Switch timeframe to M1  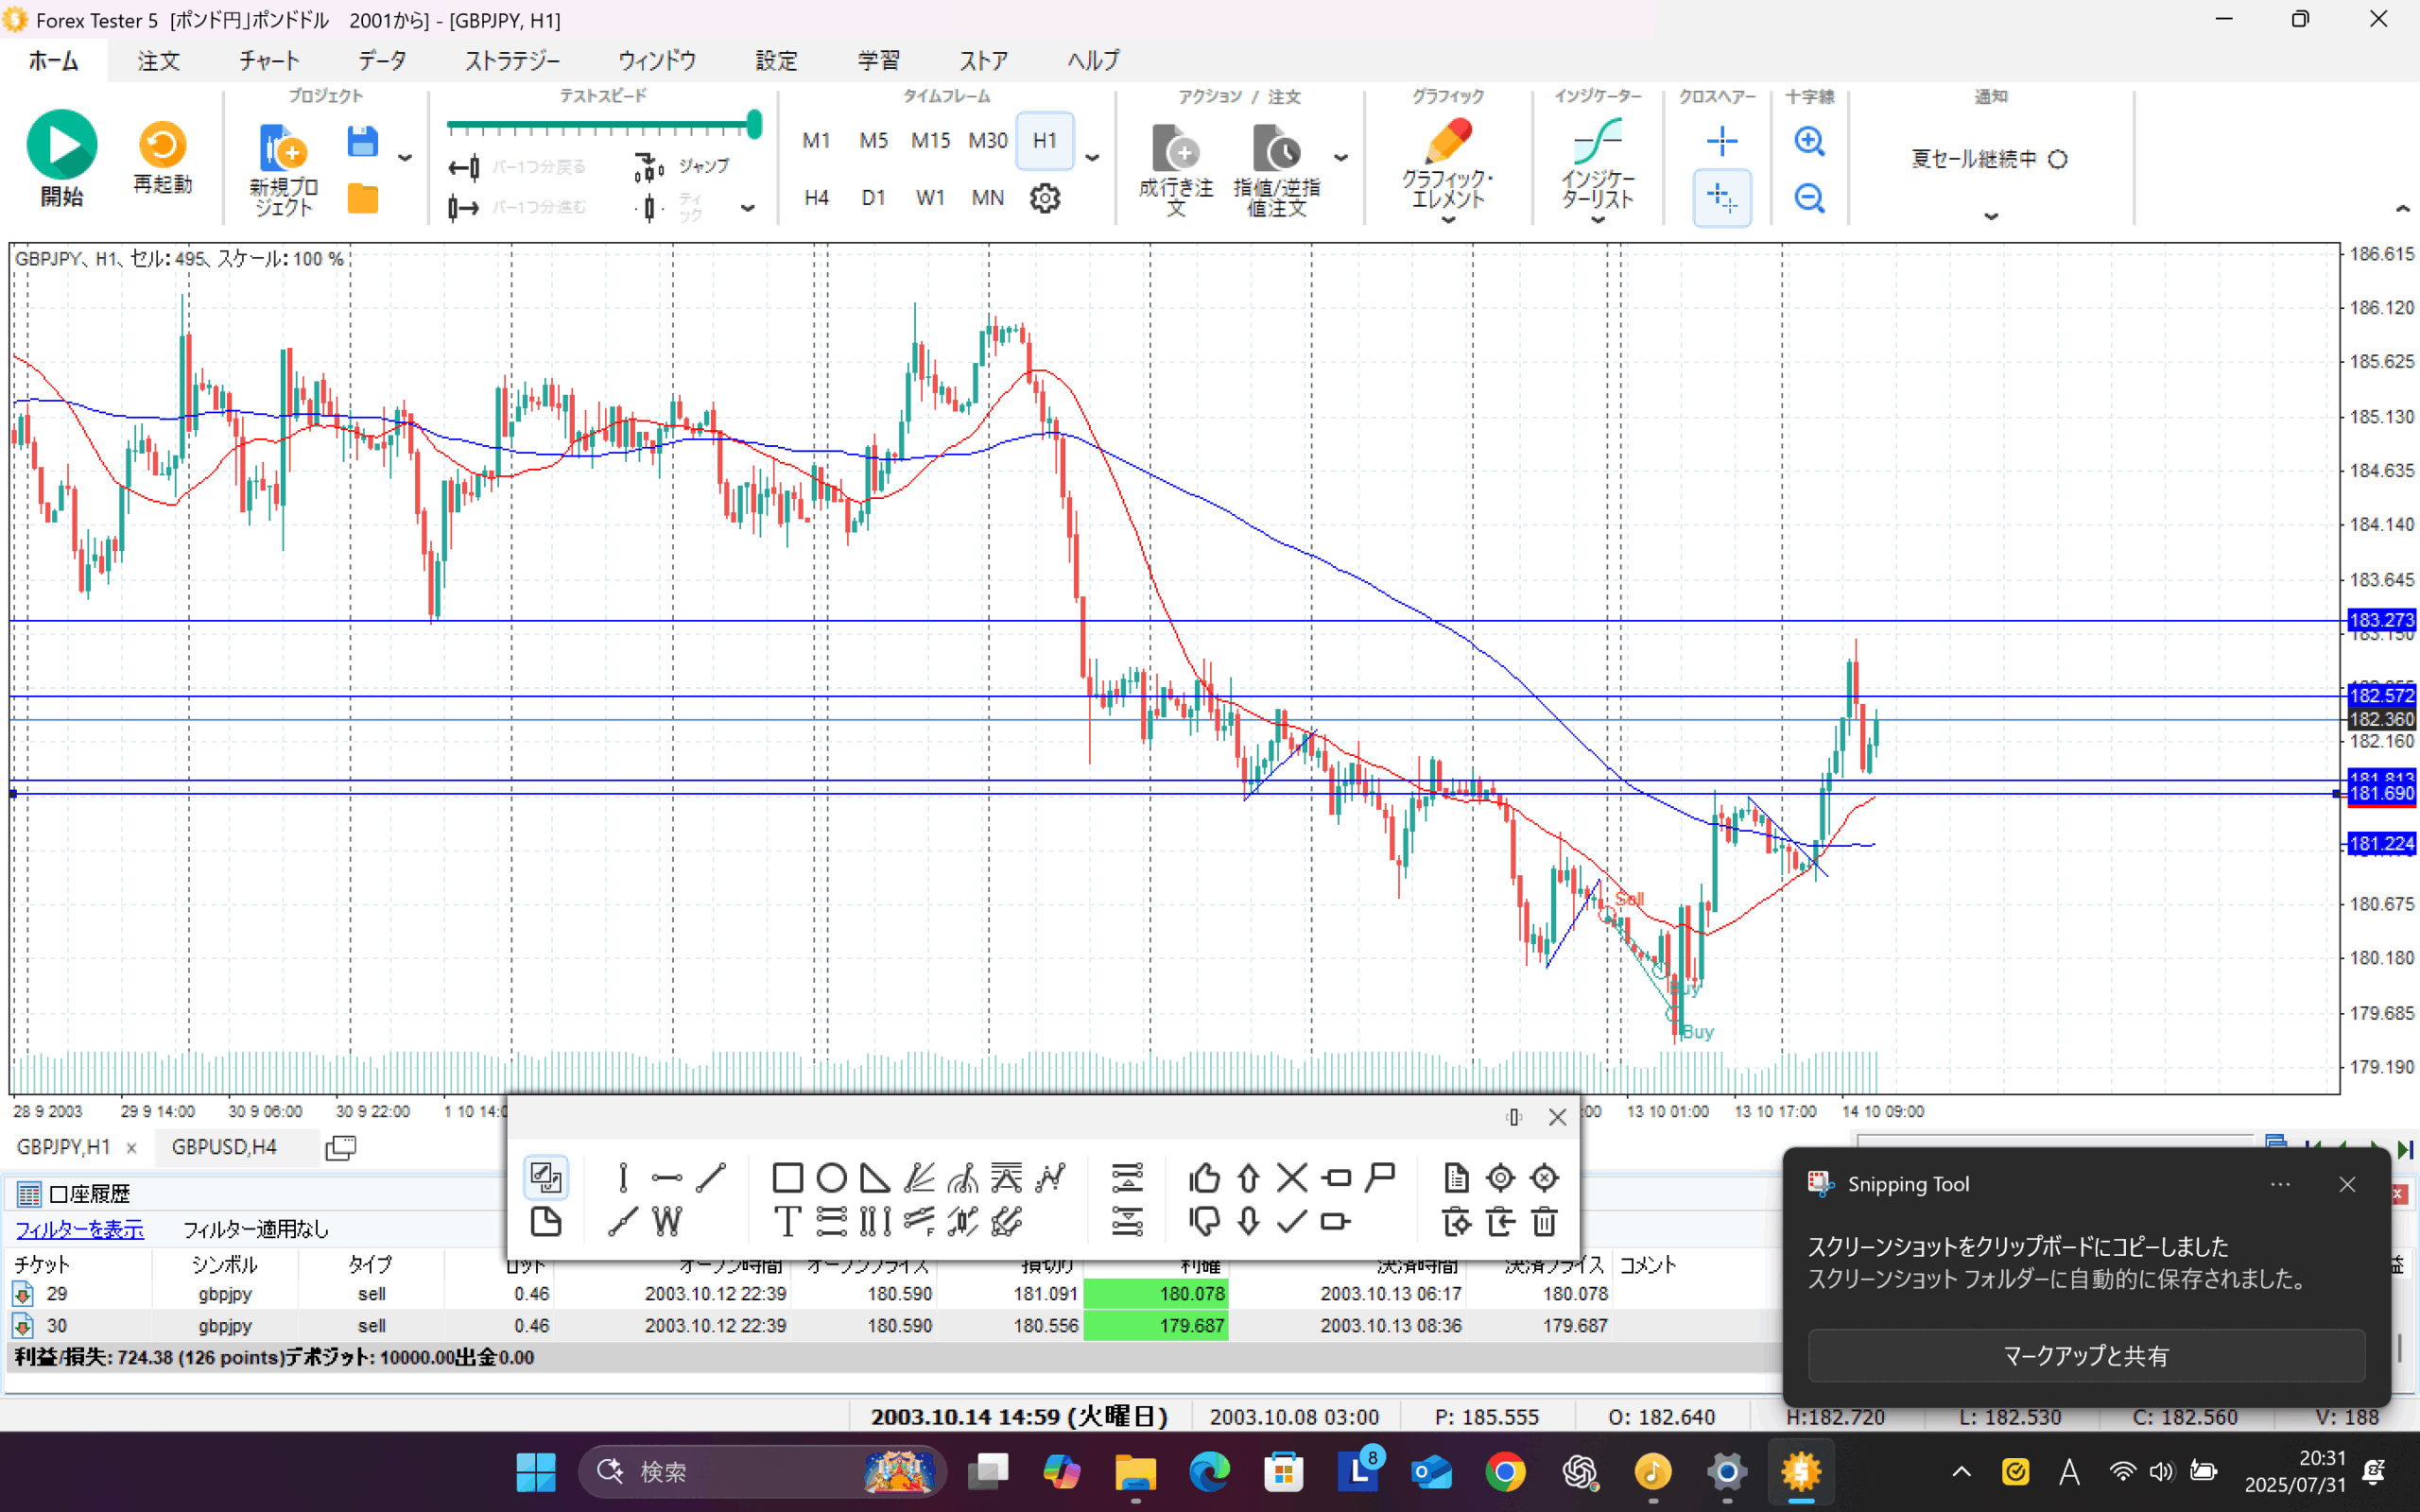point(816,141)
